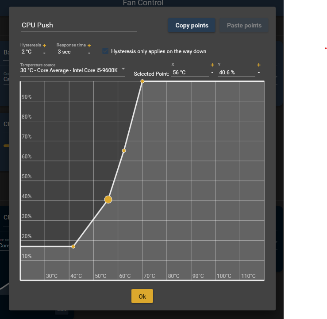Click the large selected point on curve
The height and width of the screenshot is (319, 327).
pyautogui.click(x=108, y=200)
